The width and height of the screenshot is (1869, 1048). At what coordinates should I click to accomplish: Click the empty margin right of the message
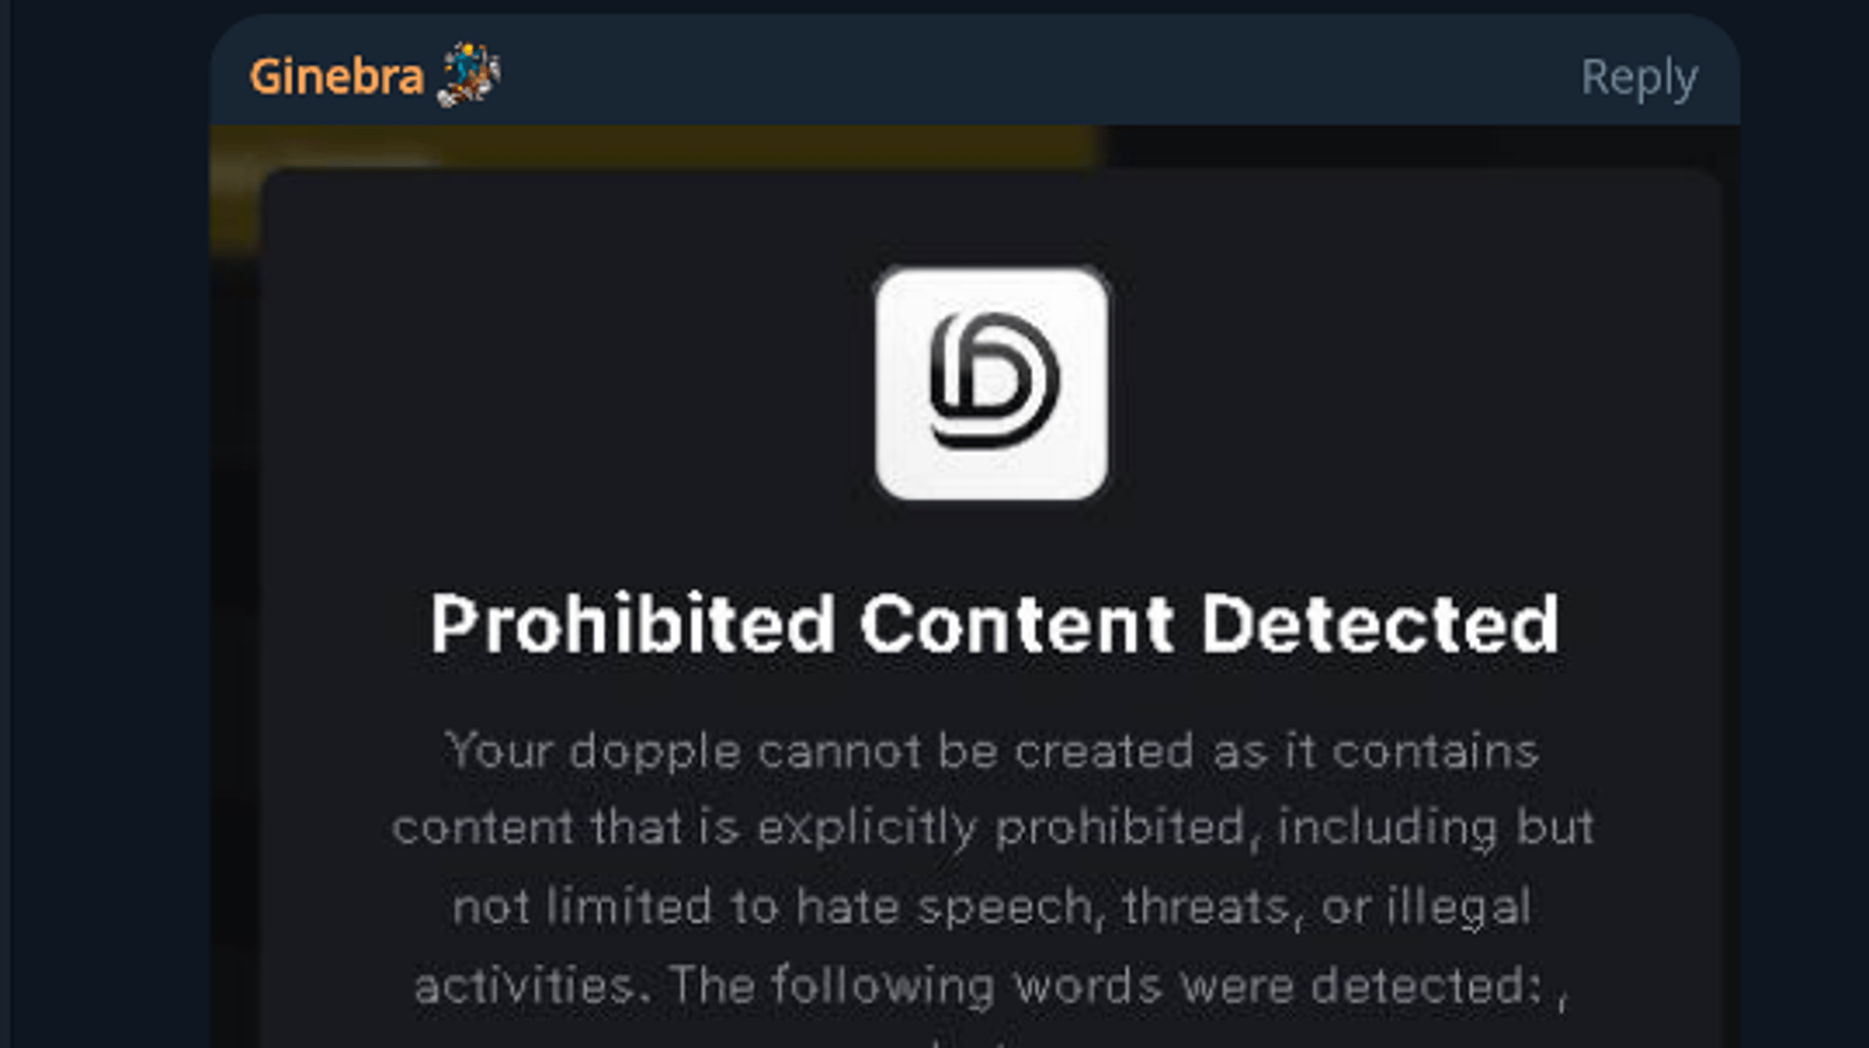pyautogui.click(x=1805, y=524)
